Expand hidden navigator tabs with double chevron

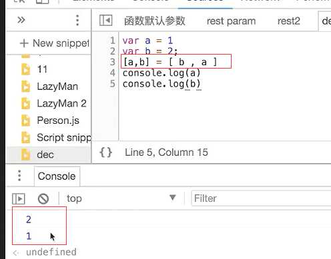point(21,20)
